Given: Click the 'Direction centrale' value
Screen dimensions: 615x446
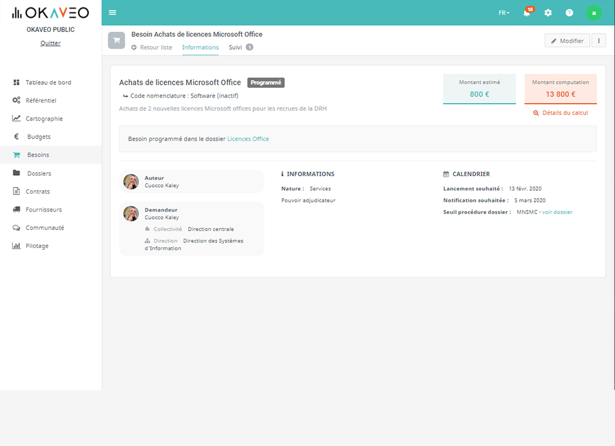Looking at the screenshot, I should pyautogui.click(x=210, y=229).
